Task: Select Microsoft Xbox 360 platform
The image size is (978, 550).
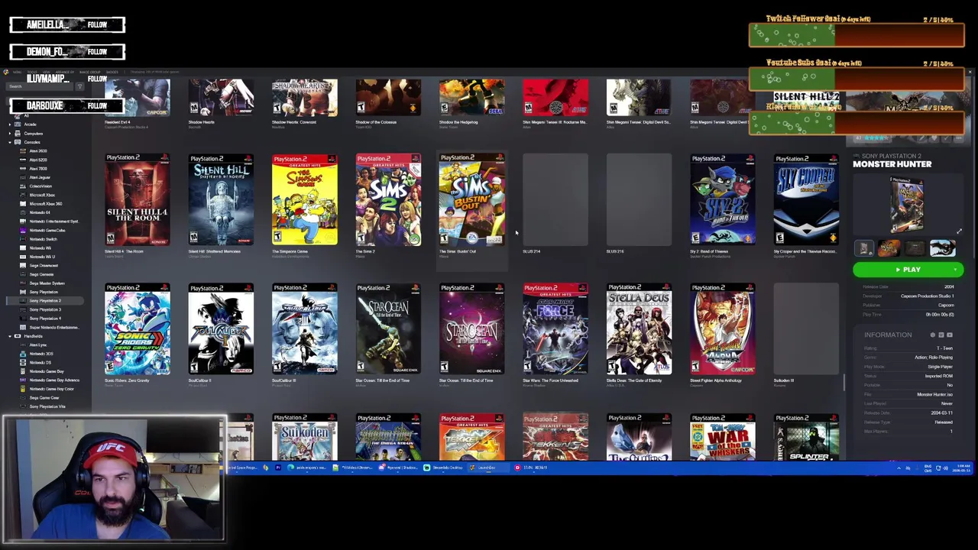Action: pyautogui.click(x=45, y=204)
